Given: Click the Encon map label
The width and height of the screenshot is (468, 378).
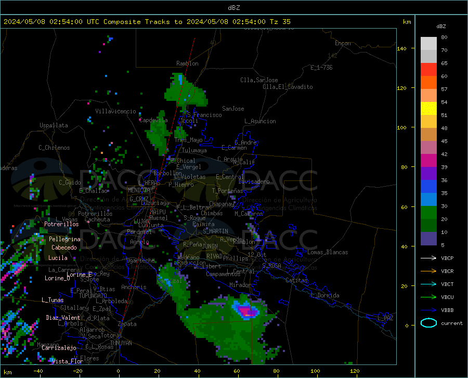Looking at the screenshot, I should 343,43.
